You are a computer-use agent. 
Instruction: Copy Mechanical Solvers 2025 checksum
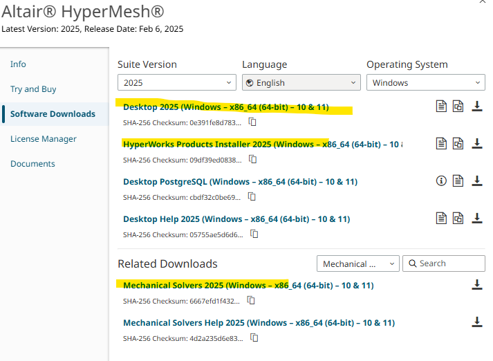tap(251, 300)
